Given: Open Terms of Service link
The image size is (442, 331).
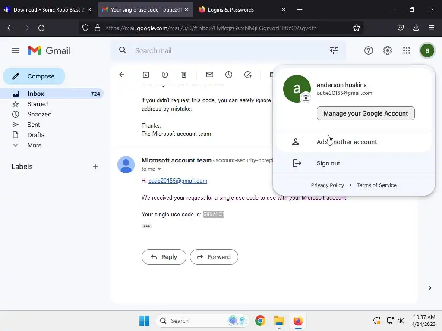Looking at the screenshot, I should coord(376,185).
